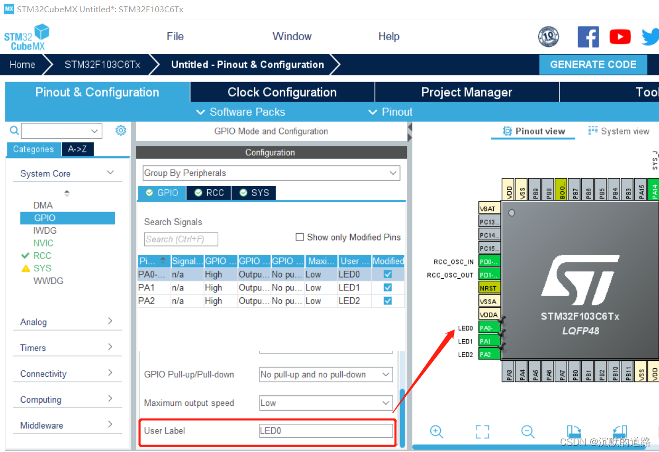
Task: Click the VSSA pin on the chip
Action: pyautogui.click(x=489, y=302)
